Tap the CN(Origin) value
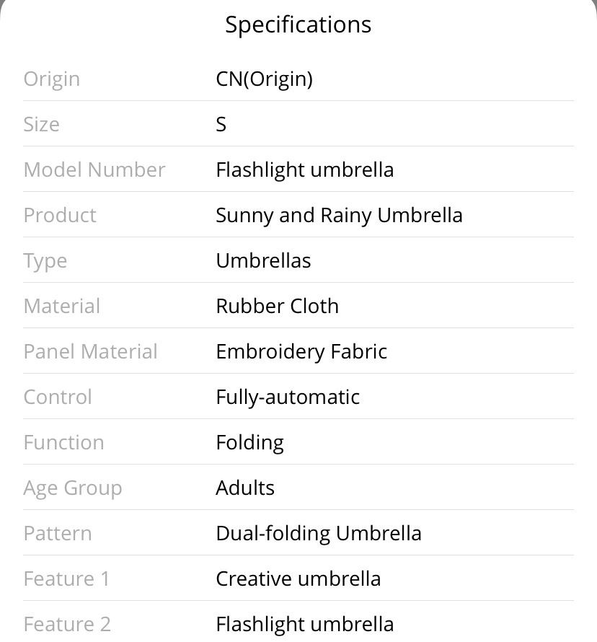Image resolution: width=597 pixels, height=642 pixels. coord(265,79)
